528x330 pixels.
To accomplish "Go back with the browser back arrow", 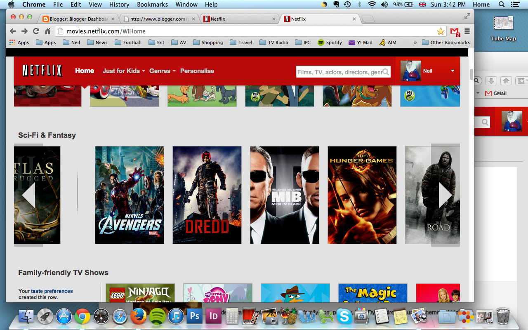I will coord(13,31).
